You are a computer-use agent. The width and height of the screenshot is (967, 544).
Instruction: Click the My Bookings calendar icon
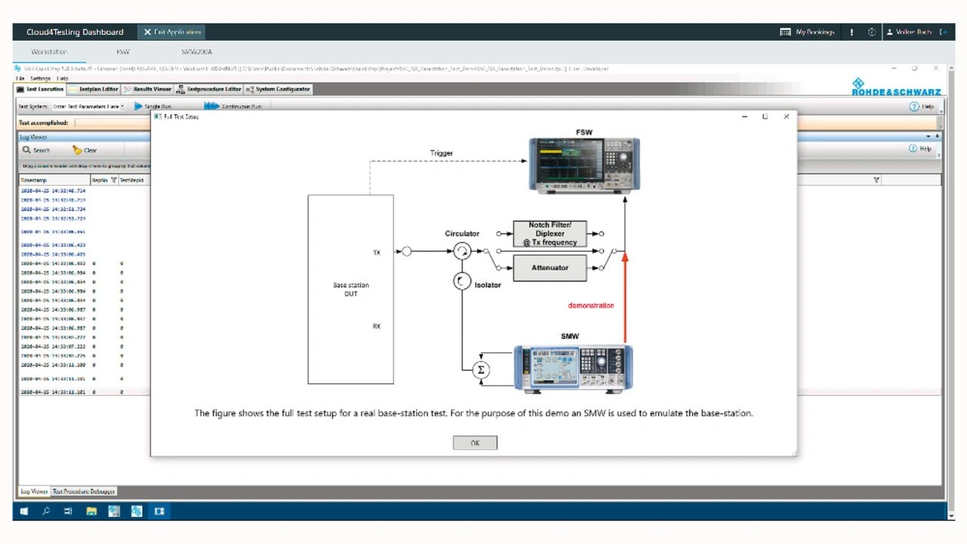pos(785,32)
